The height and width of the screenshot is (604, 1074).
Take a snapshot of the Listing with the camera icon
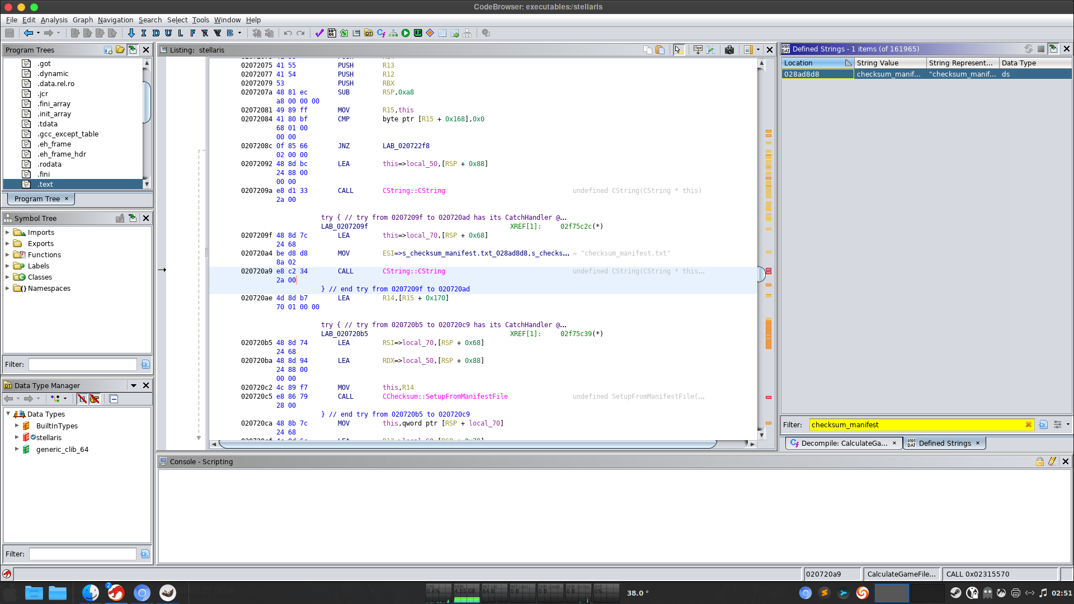tap(729, 50)
